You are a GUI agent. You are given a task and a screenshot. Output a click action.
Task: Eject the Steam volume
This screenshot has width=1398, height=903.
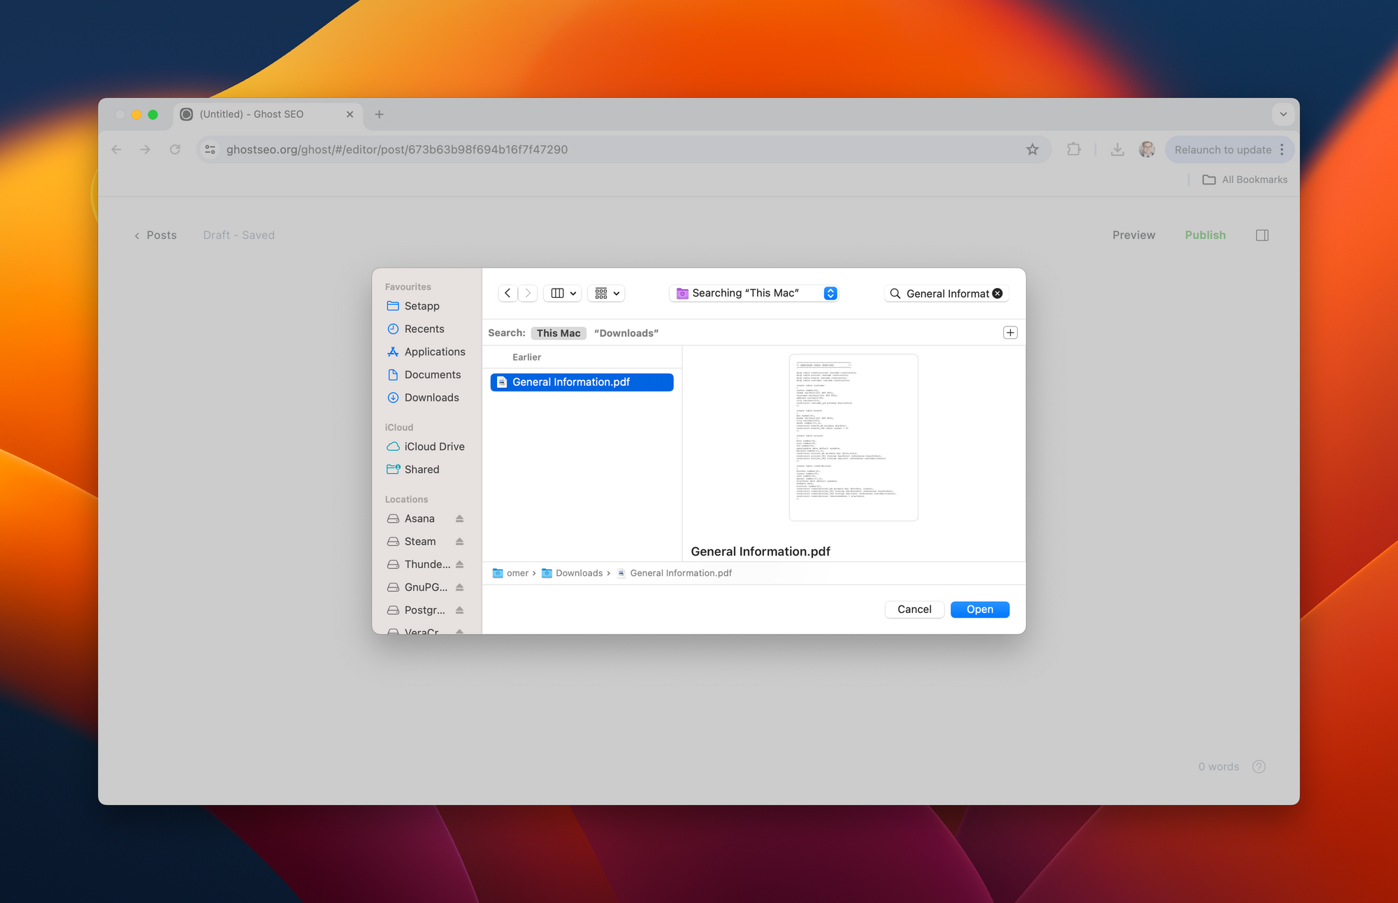click(x=459, y=542)
